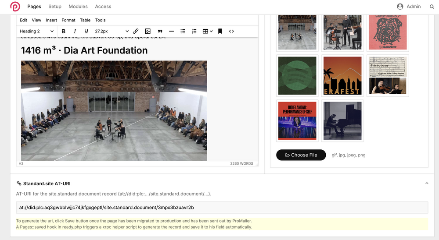This screenshot has height=240, width=439.
Task: Select the warehouse concert image in the editor
Action: 114,111
